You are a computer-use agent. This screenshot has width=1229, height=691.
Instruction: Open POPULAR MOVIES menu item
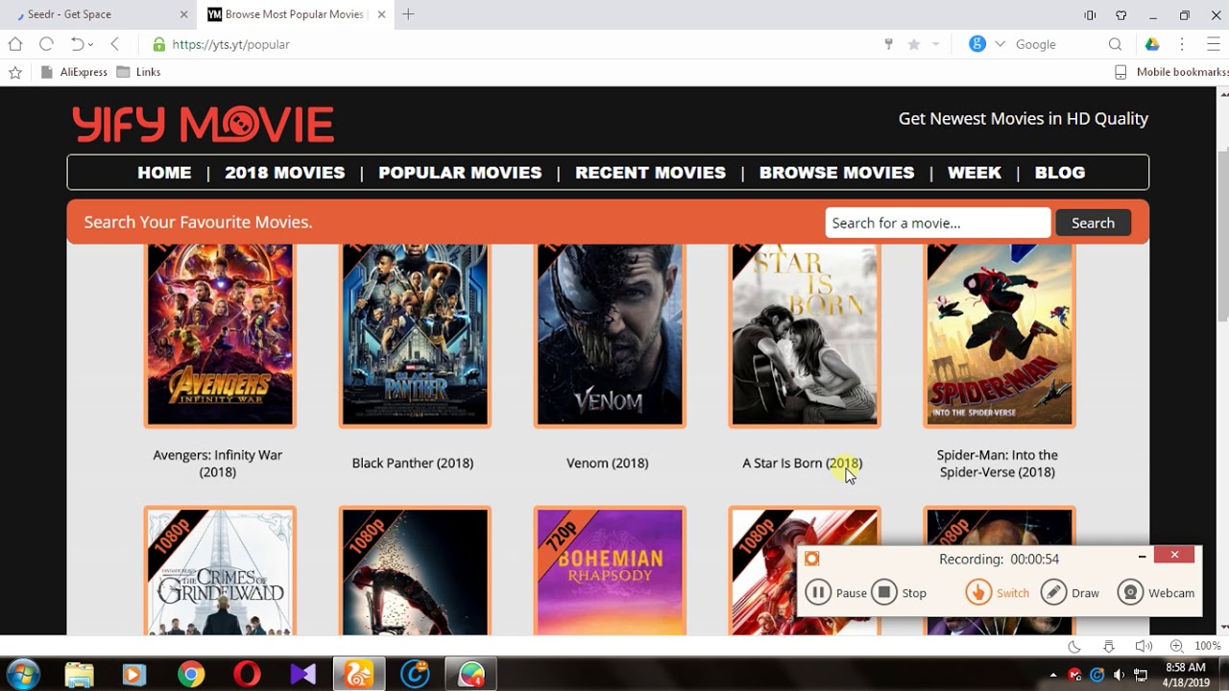460,173
